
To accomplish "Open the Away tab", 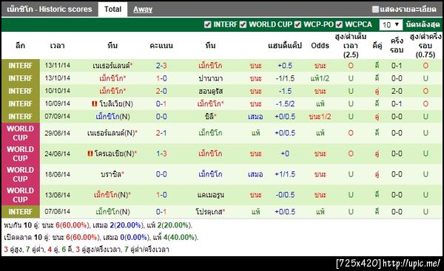I will (143, 10).
